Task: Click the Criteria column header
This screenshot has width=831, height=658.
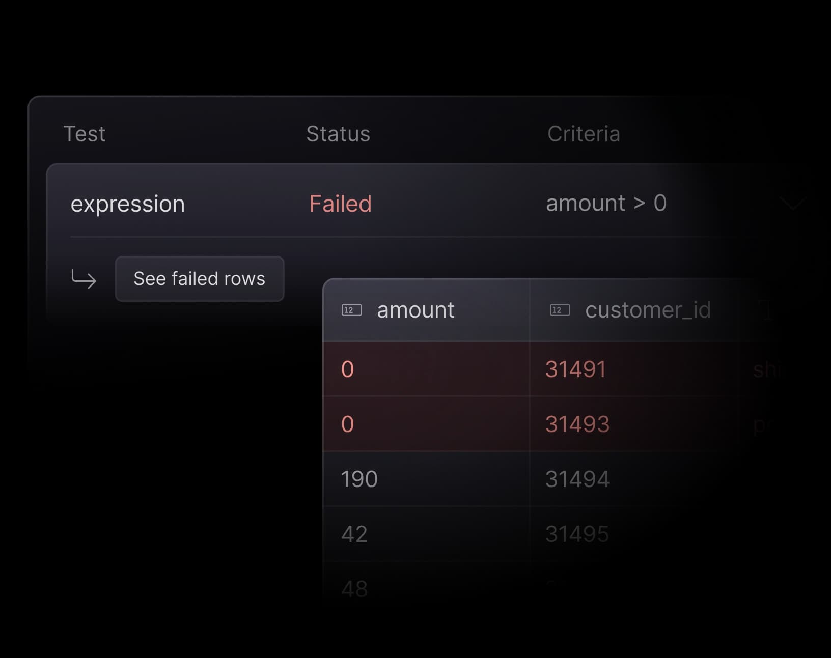Action: tap(584, 134)
